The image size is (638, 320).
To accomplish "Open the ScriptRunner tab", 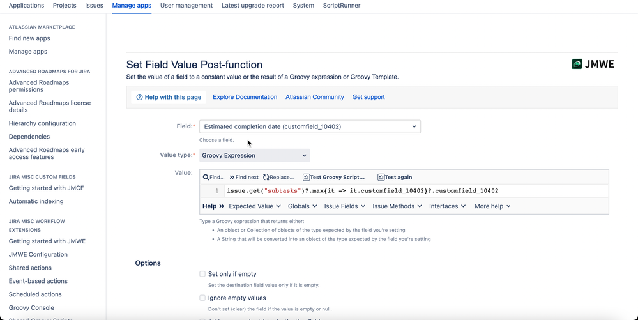I will coord(342,6).
